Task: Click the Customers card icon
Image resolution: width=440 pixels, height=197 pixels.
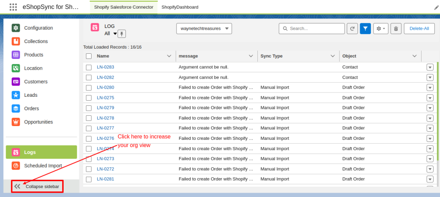Action: point(16,81)
